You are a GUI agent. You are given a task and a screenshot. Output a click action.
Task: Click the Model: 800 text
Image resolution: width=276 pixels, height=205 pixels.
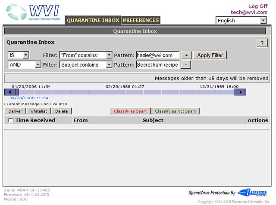[x=16, y=199]
